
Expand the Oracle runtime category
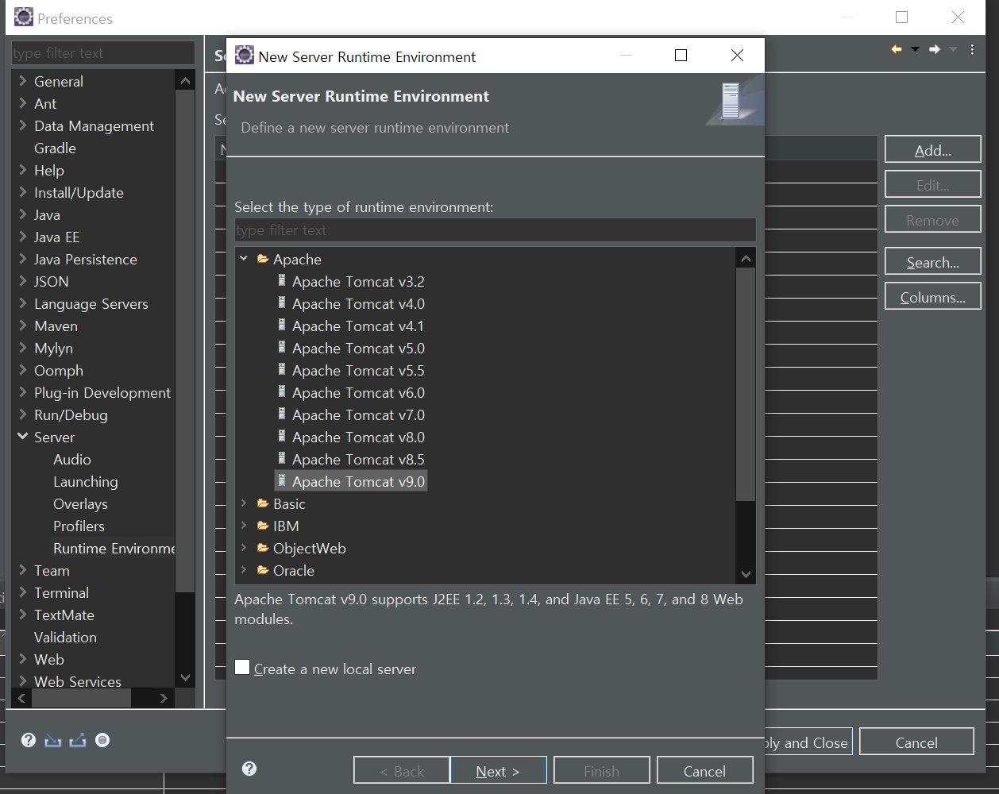(x=244, y=570)
